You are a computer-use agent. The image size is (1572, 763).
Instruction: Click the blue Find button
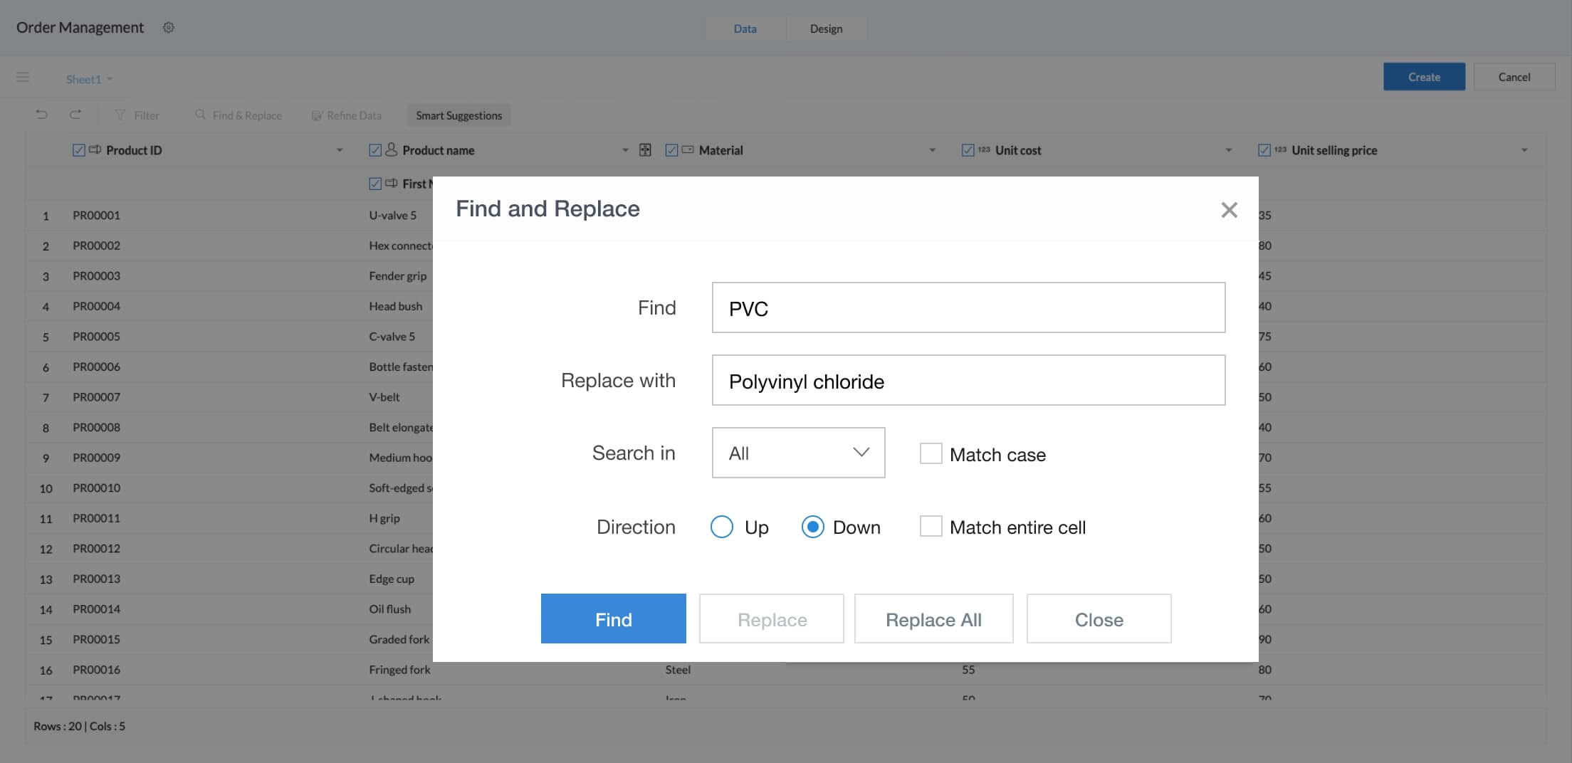(613, 619)
